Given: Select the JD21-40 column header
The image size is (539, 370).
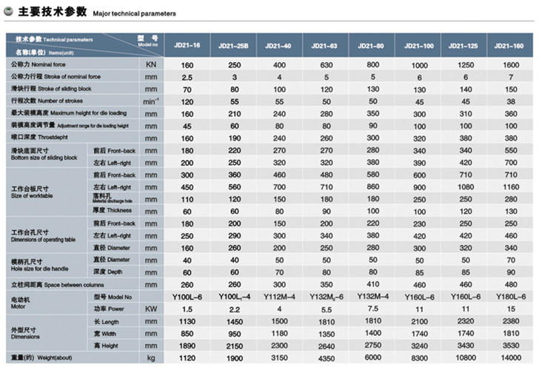Looking at the screenshot, I should pos(279,45).
